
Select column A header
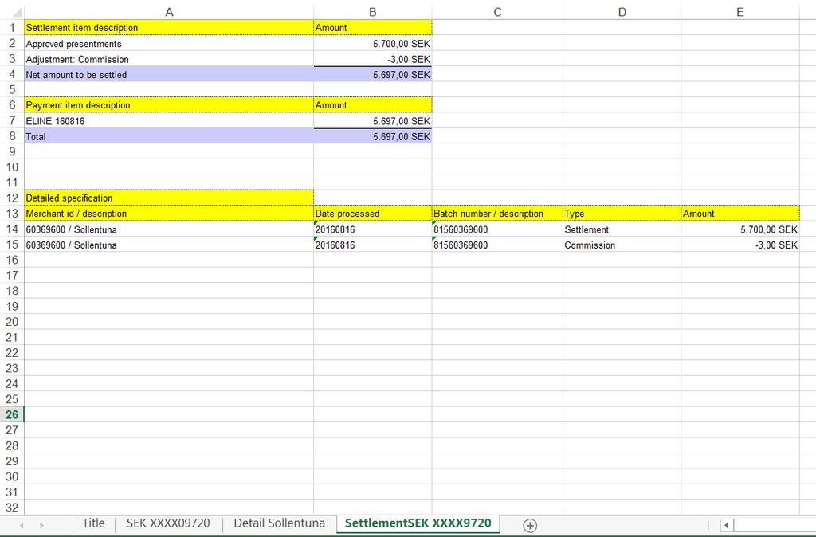coord(169,12)
